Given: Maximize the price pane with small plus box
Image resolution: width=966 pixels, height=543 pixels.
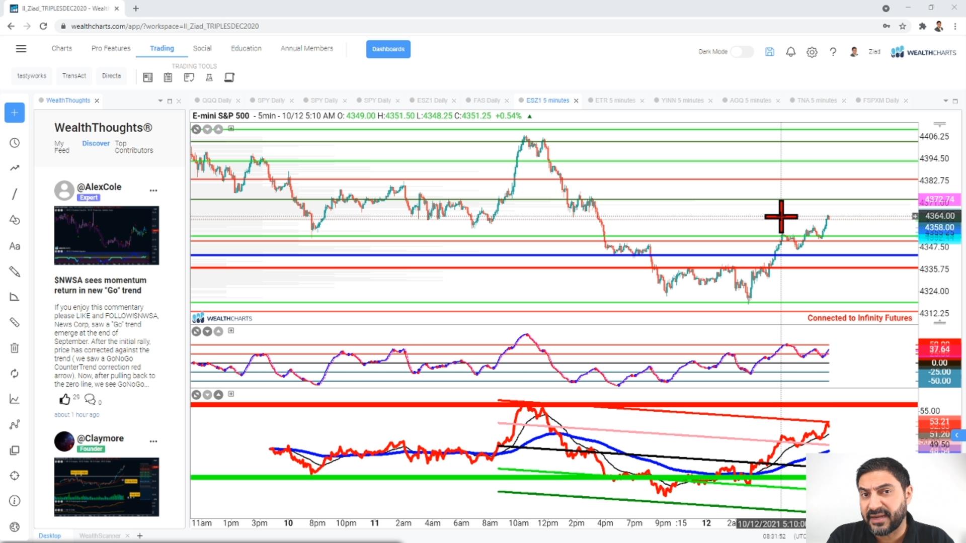Looking at the screenshot, I should click(x=231, y=129).
